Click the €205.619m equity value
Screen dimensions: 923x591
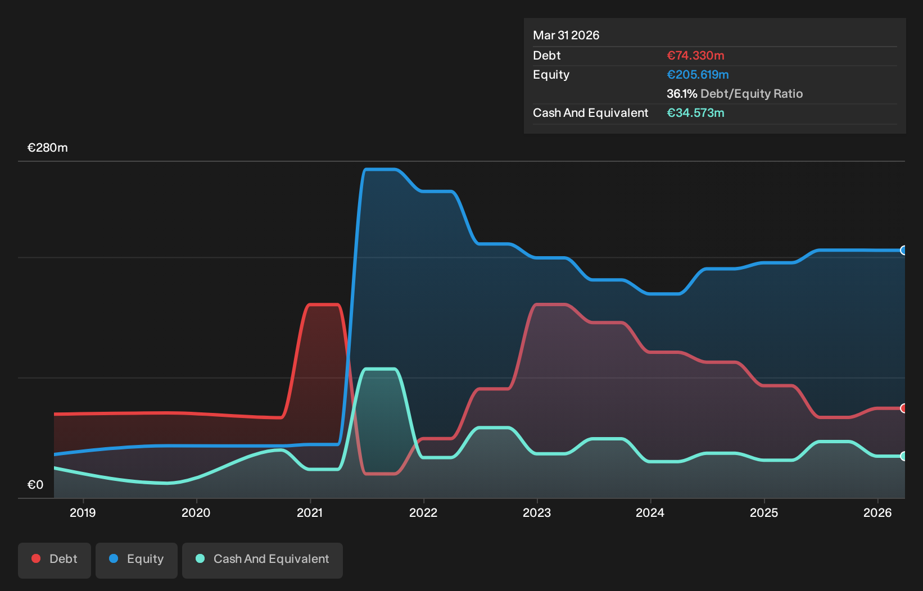[x=698, y=75]
